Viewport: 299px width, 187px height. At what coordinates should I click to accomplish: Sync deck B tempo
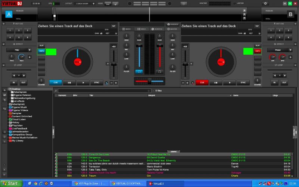(243, 83)
